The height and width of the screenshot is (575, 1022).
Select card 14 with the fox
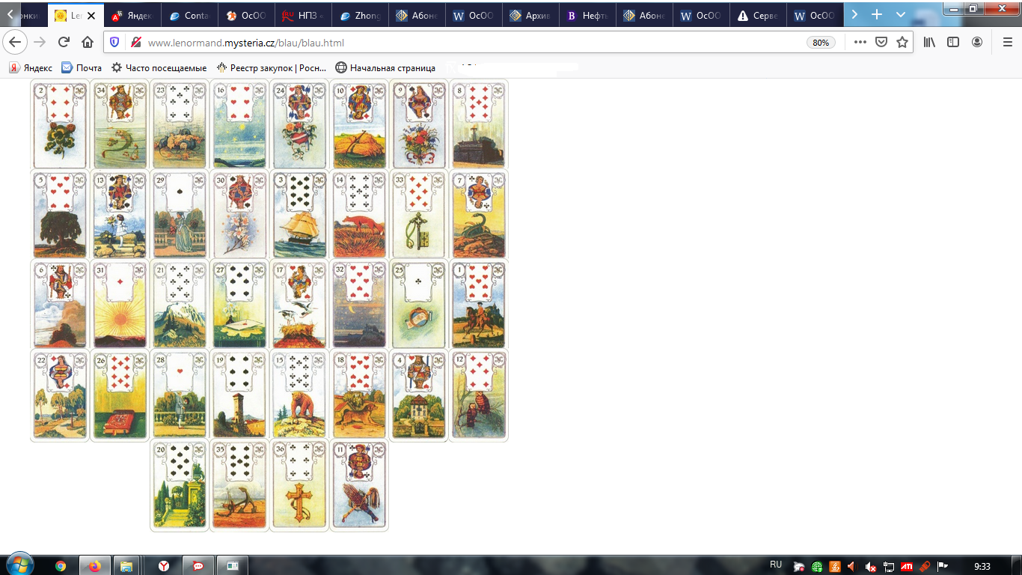coord(359,215)
